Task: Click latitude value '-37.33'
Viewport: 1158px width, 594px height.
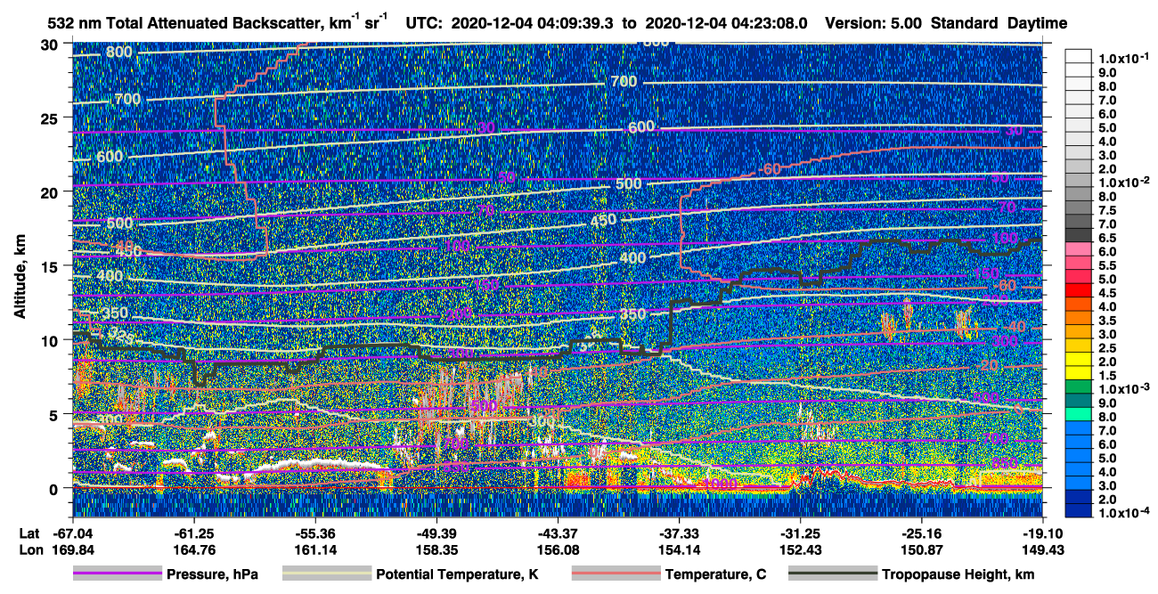Action: tap(679, 533)
